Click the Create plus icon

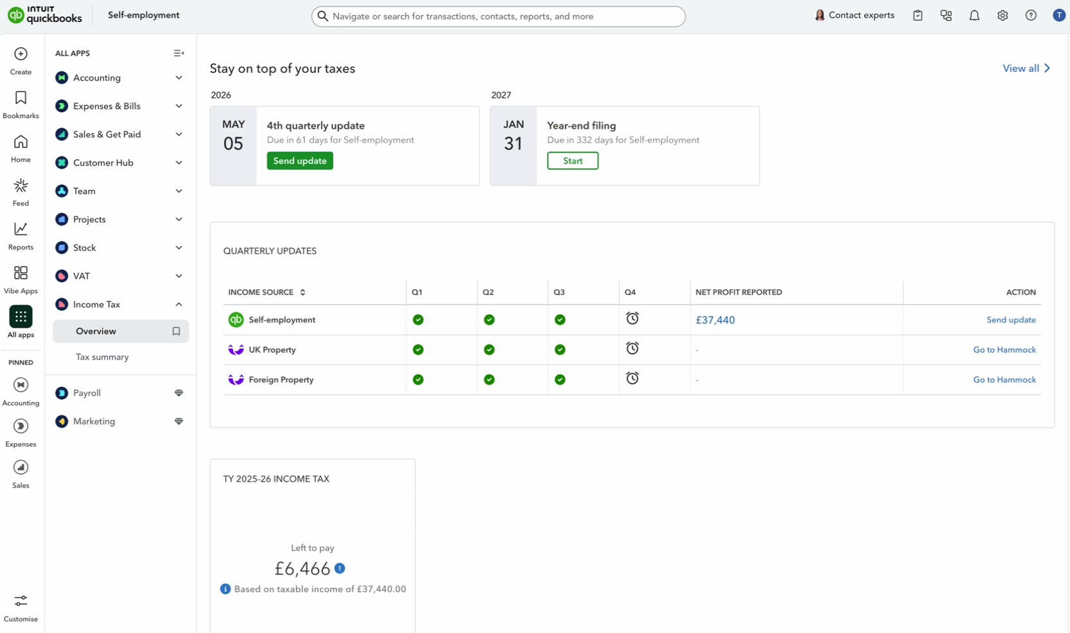(21, 54)
